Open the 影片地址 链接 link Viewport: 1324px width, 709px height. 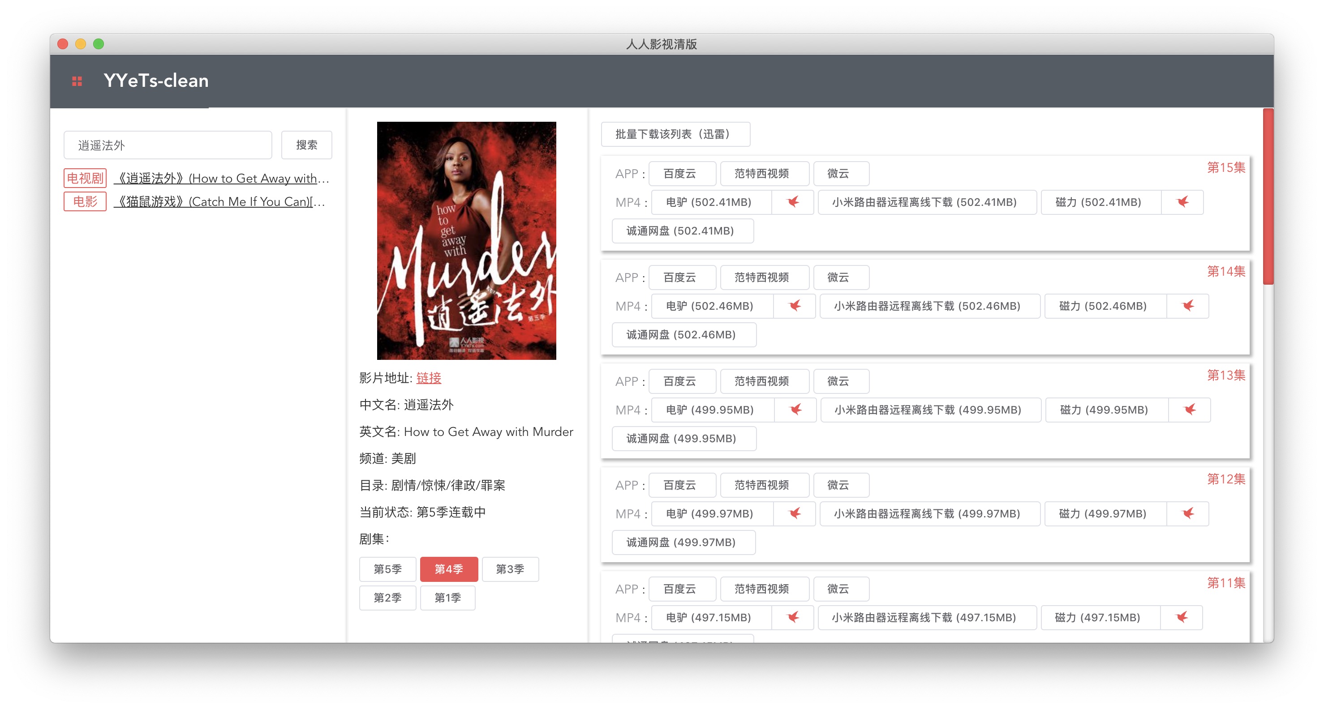coord(429,378)
